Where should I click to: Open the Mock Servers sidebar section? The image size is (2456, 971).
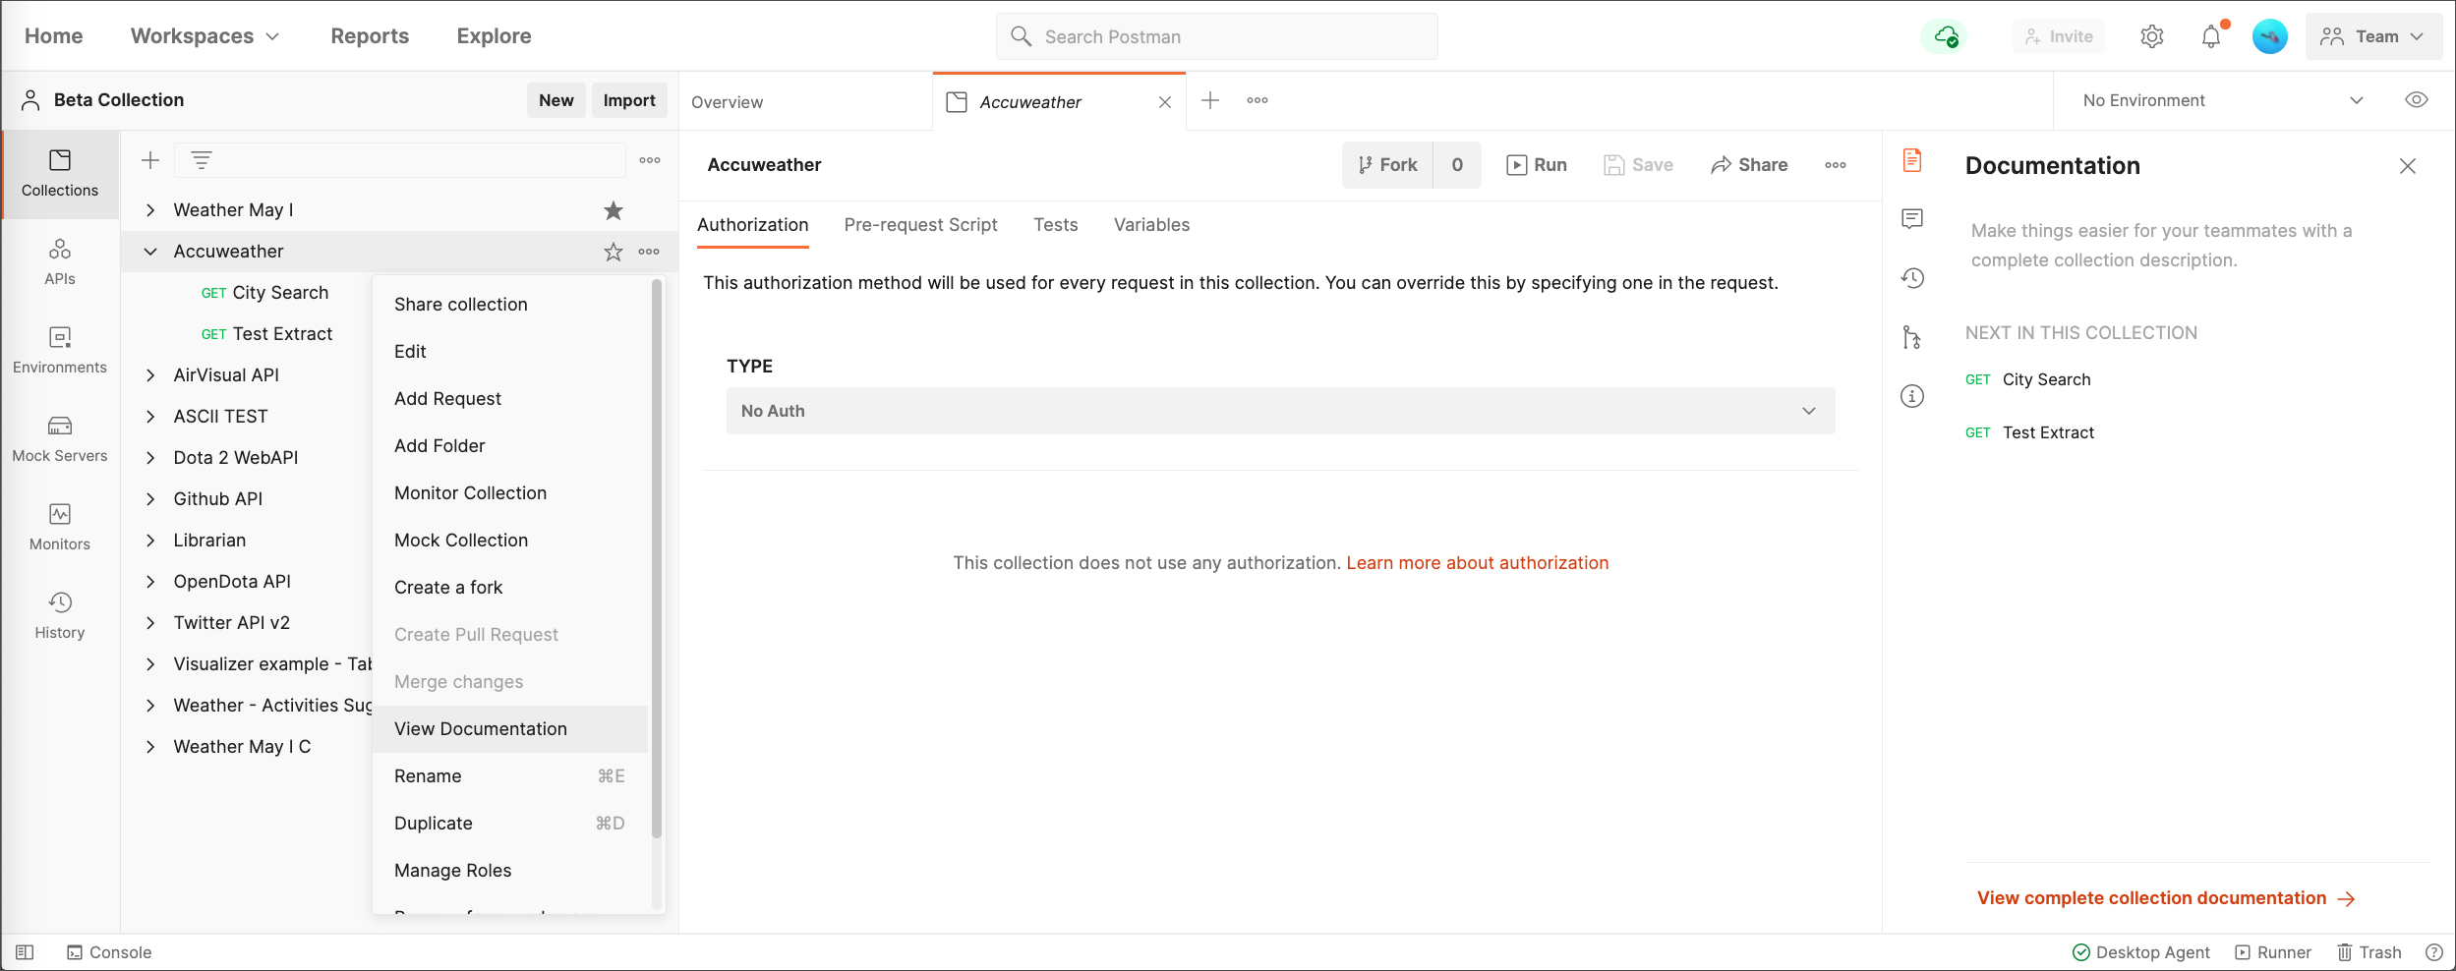click(60, 438)
